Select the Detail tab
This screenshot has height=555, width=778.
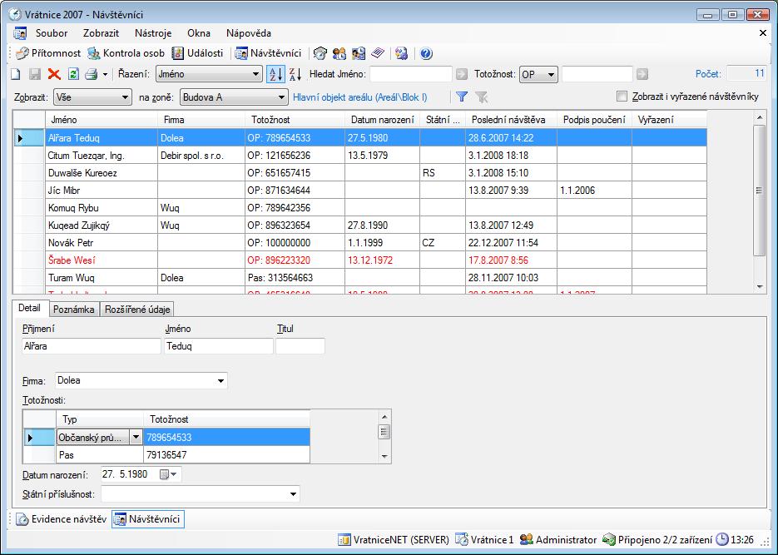click(29, 308)
